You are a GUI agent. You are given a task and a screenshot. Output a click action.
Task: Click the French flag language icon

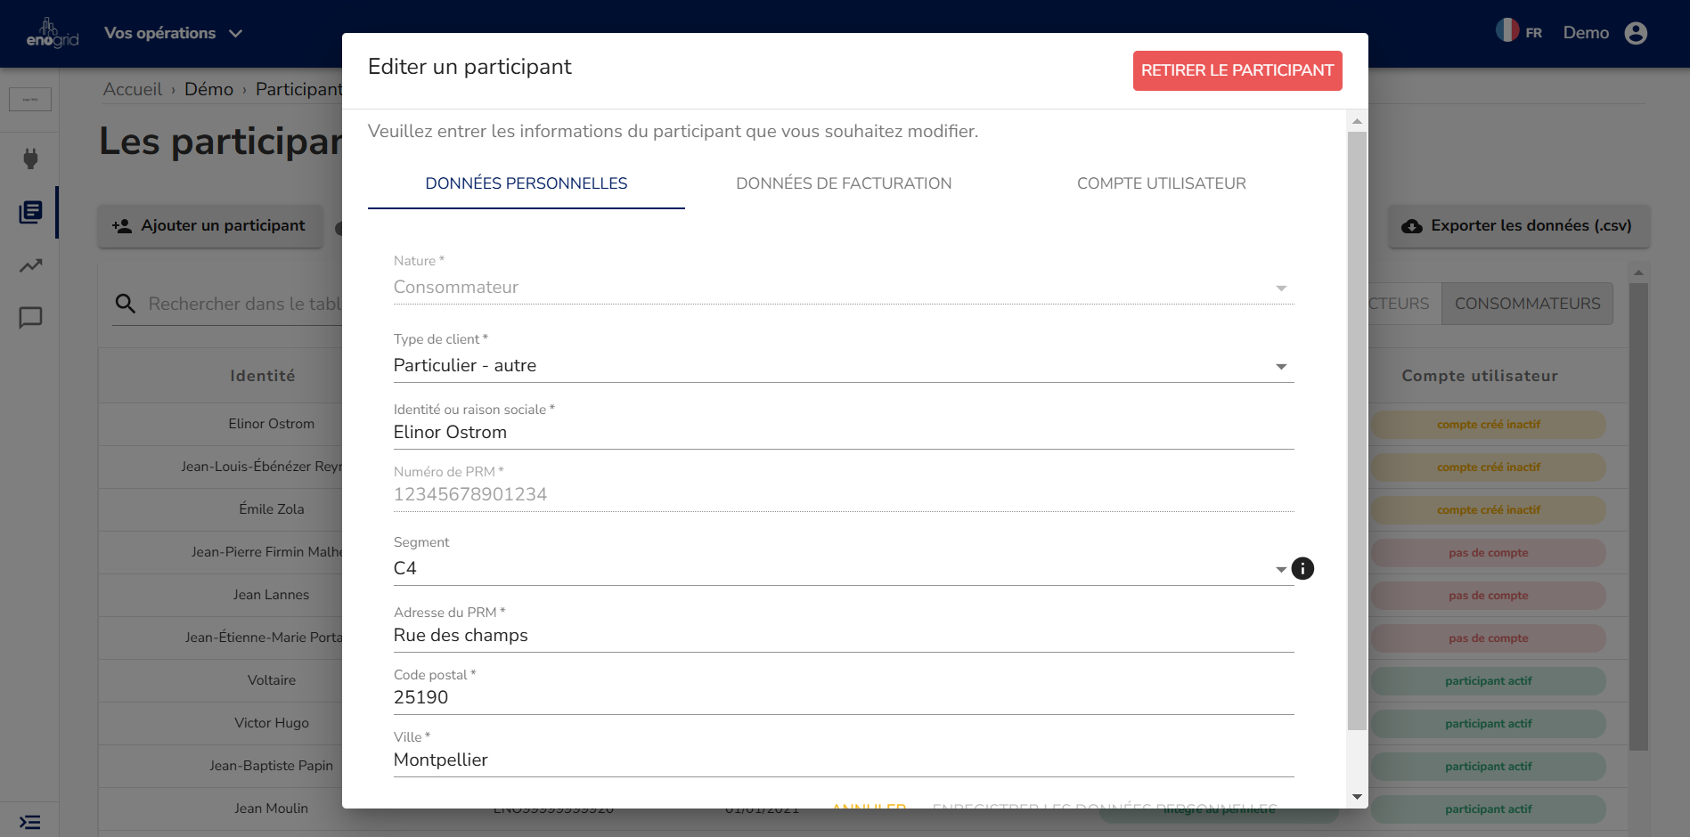pos(1507,30)
